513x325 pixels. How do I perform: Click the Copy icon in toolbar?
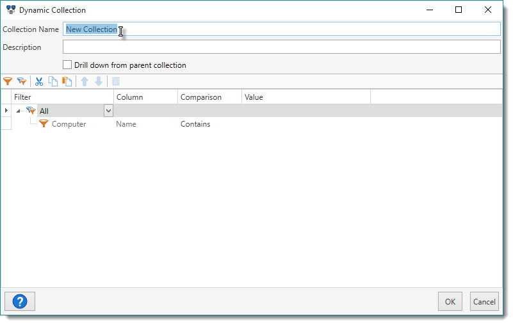pos(53,81)
